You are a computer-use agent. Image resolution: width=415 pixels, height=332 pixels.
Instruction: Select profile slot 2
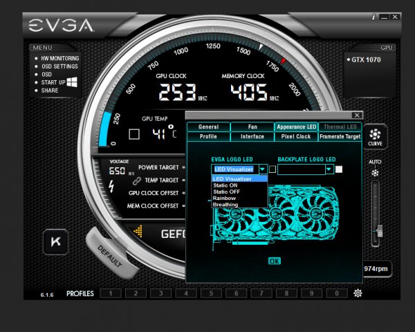pyautogui.click(x=136, y=293)
